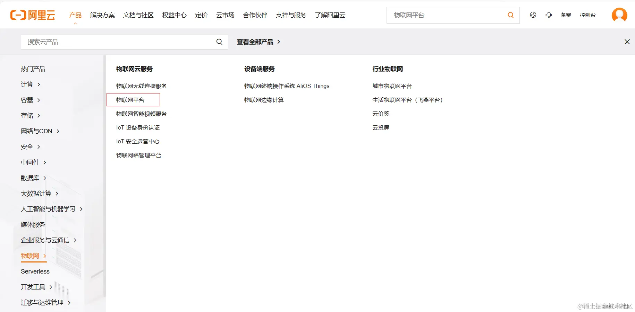The height and width of the screenshot is (312, 635).
Task: Select 定价 in the top navigation
Action: tap(201, 15)
